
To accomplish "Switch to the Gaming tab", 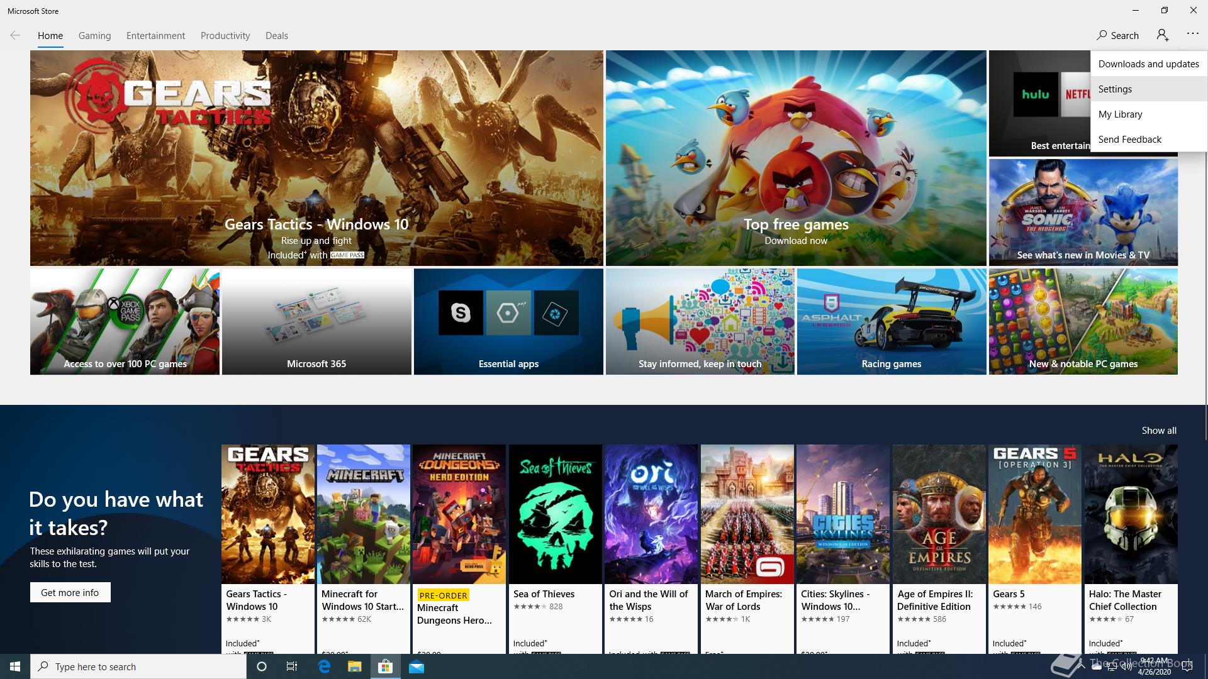I will coord(95,36).
